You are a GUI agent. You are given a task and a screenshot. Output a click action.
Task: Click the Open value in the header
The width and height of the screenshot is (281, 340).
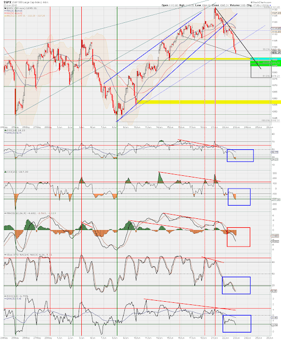[x=174, y=5]
